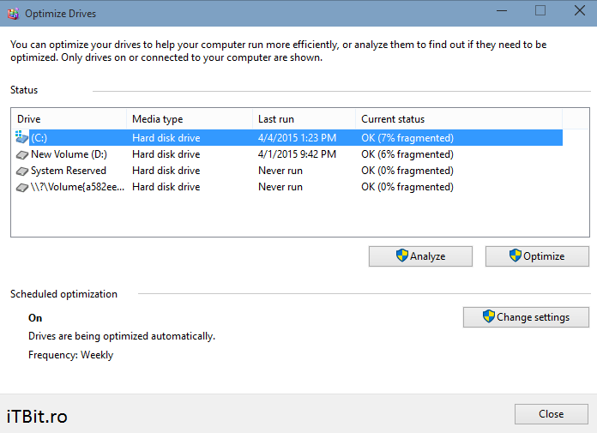Click the Windows drive icon for (C:)
Viewport: 597px width, 433px height.
point(22,137)
